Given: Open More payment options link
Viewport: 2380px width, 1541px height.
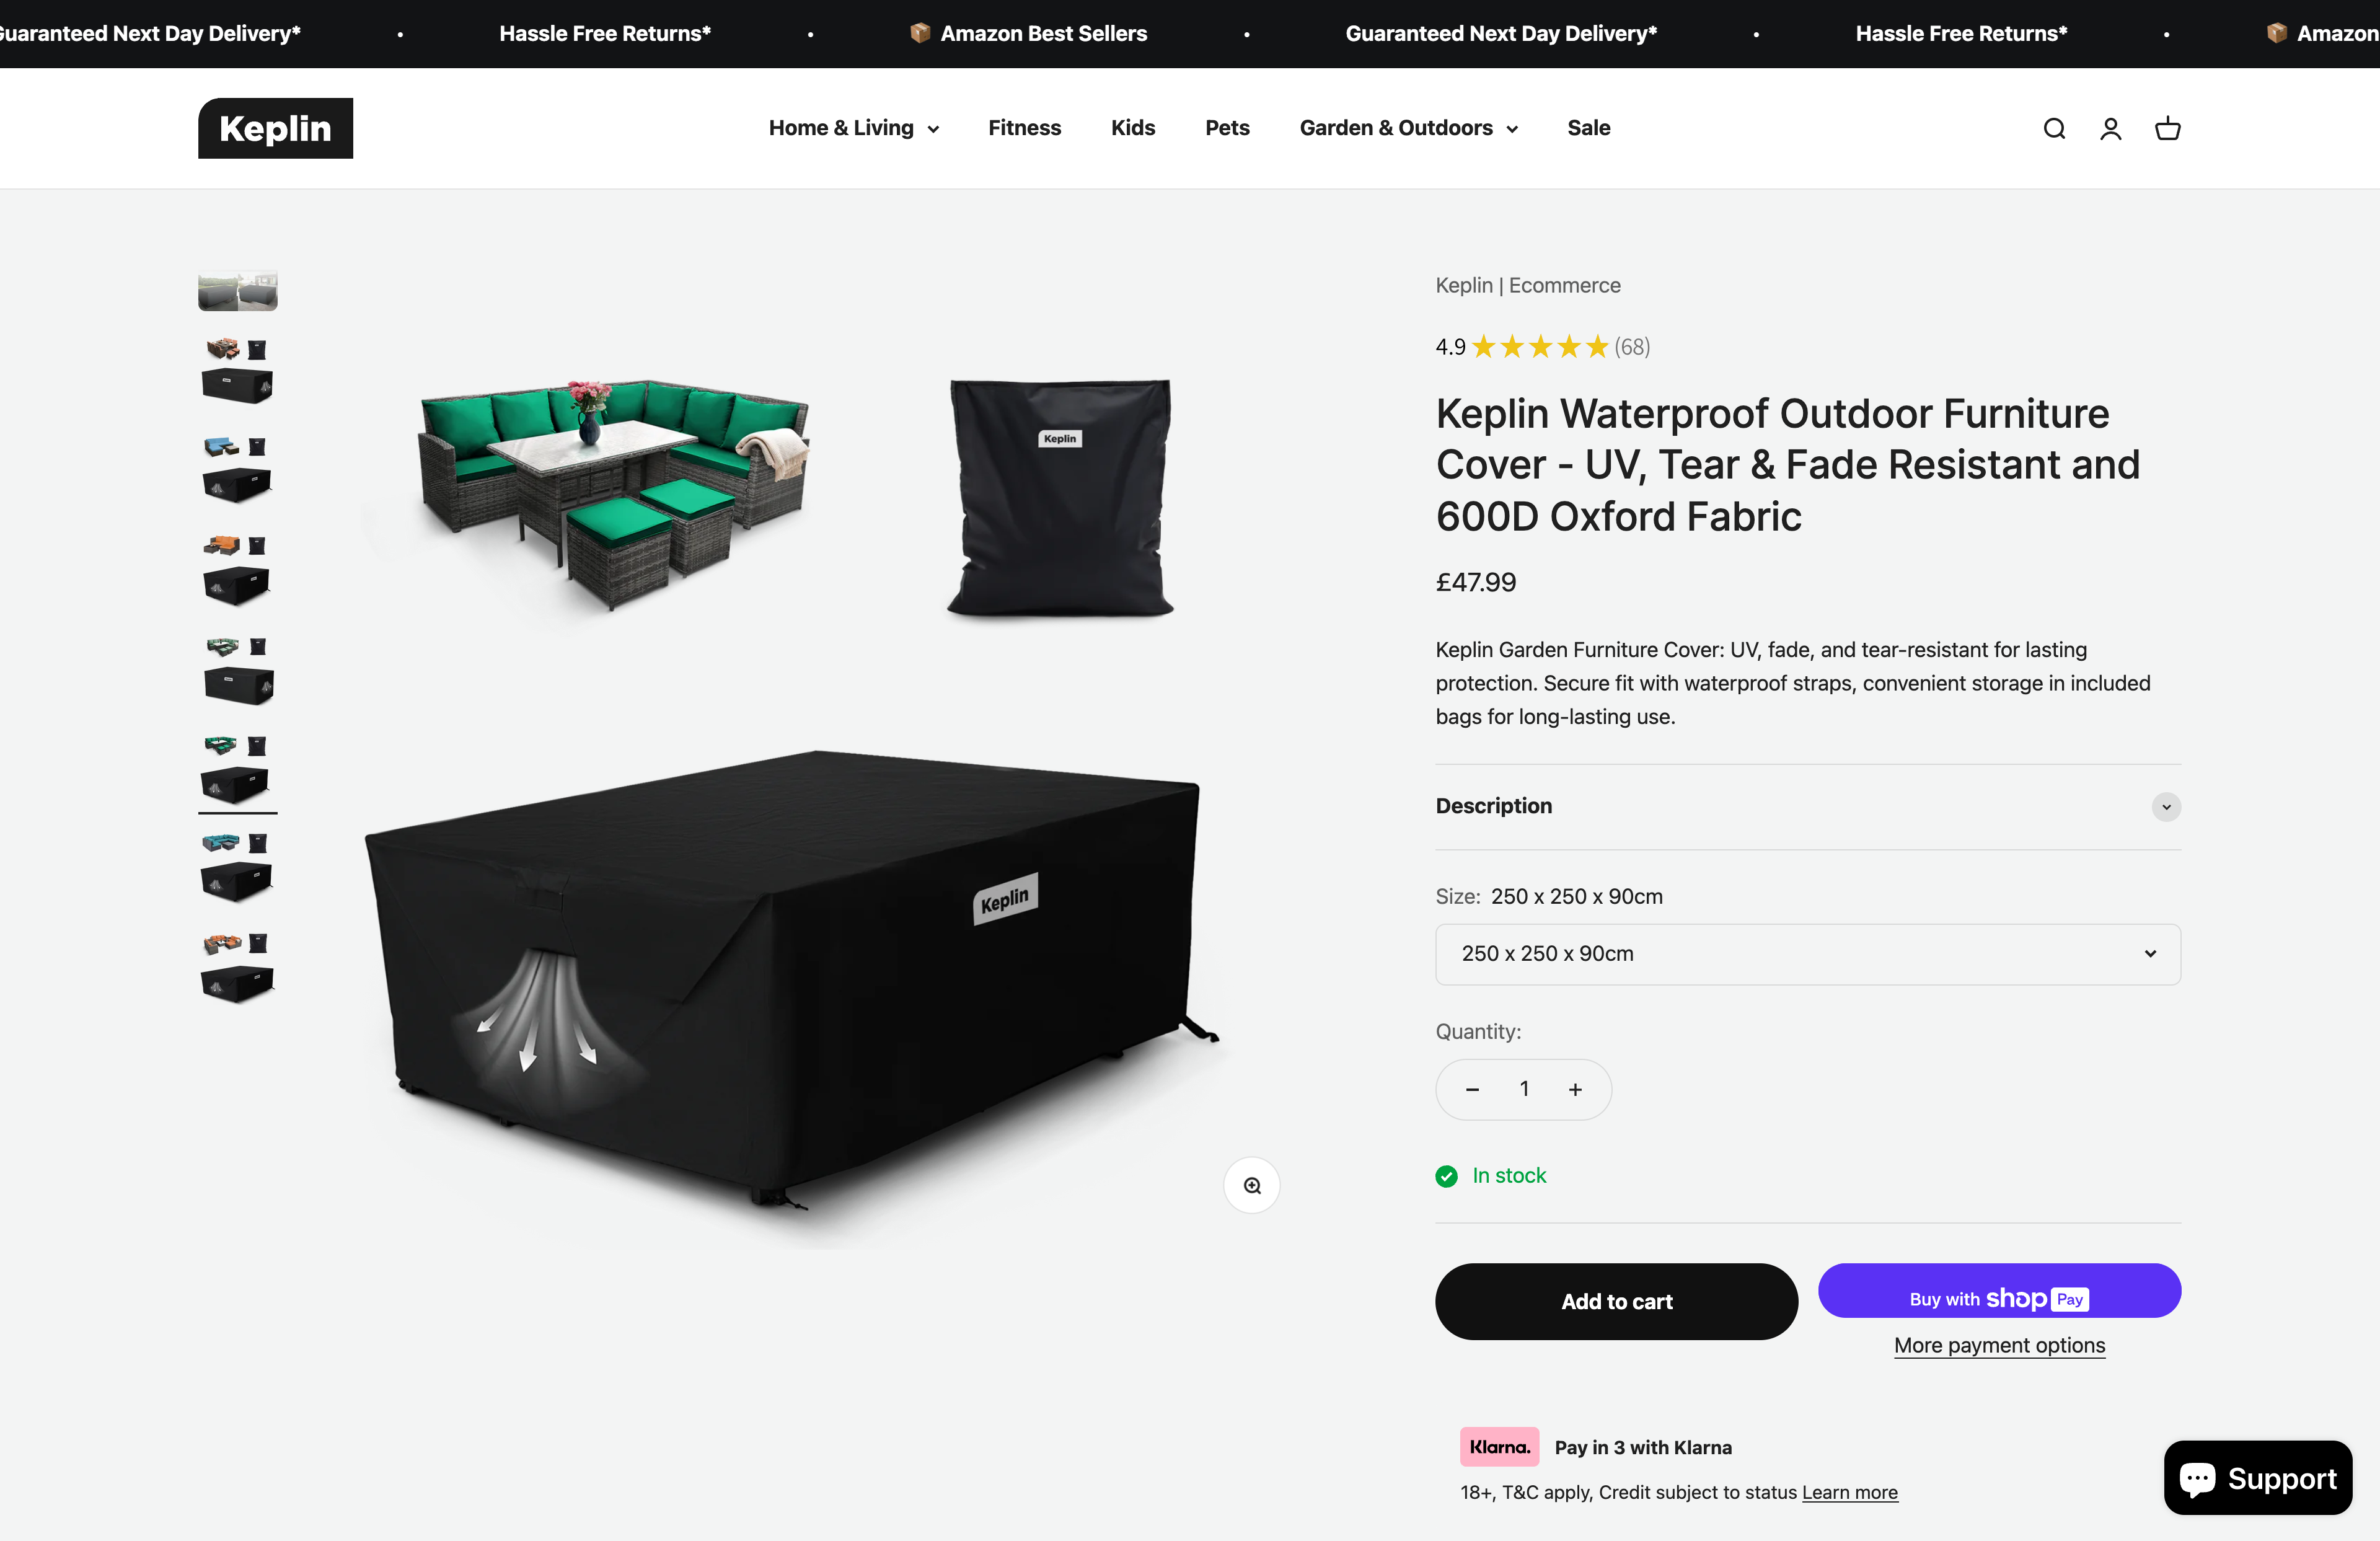Looking at the screenshot, I should (x=1999, y=1345).
